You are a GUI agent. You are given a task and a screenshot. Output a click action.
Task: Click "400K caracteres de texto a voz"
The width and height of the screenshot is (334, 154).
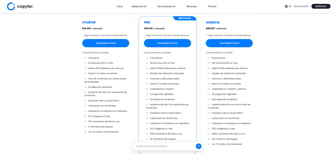pos(228,134)
